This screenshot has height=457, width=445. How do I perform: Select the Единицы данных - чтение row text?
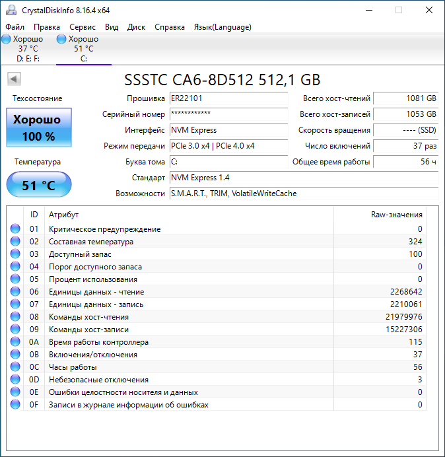coord(96,292)
